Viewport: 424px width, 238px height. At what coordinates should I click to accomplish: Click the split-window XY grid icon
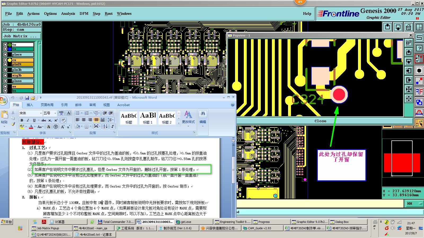[x=419, y=27]
